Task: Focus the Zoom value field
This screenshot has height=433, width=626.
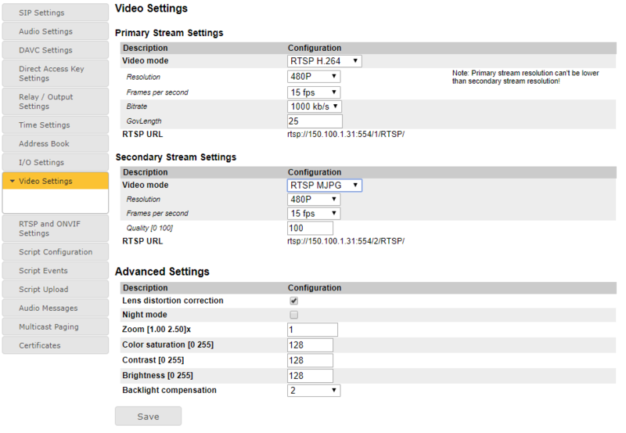Action: tap(312, 330)
